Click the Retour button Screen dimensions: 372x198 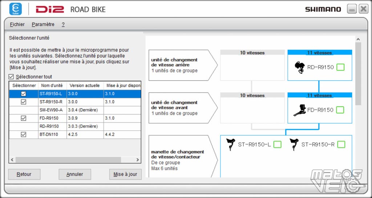click(x=24, y=174)
